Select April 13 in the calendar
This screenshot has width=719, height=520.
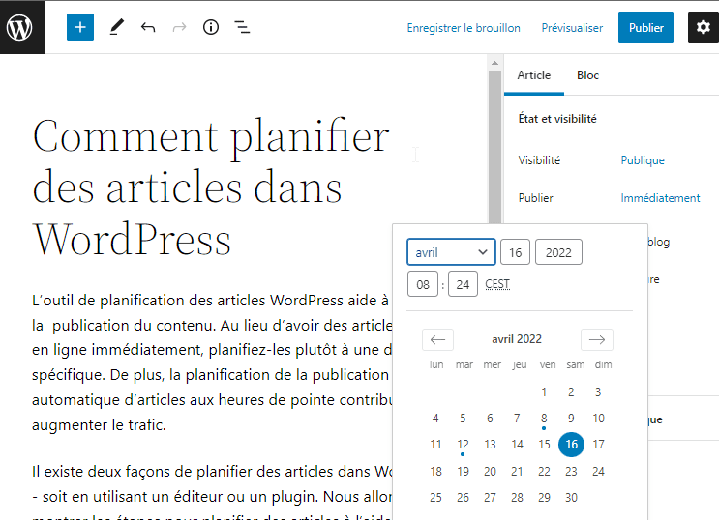click(x=490, y=445)
